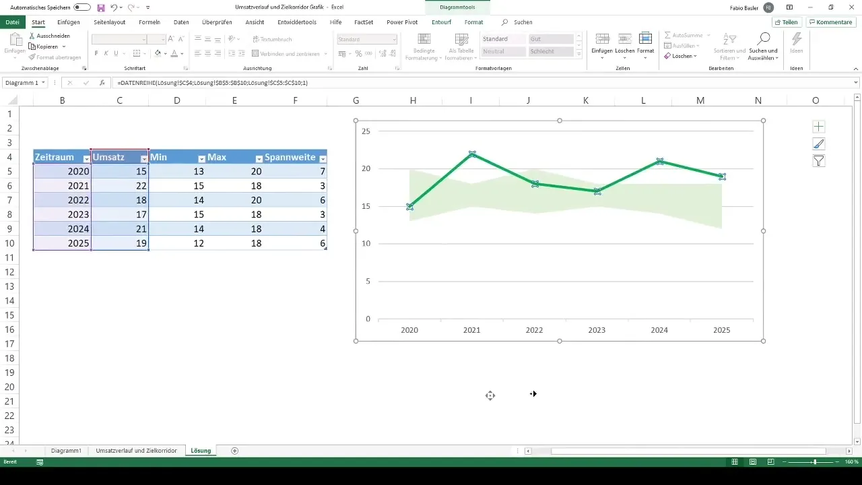Open Quick Access Toolbar customize dropdown
This screenshot has height=485, width=862.
(147, 7)
